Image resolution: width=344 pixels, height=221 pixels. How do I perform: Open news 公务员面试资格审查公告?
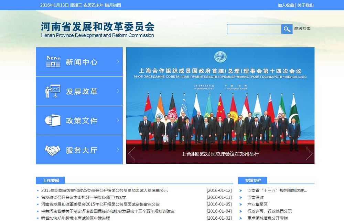[x=100, y=205]
